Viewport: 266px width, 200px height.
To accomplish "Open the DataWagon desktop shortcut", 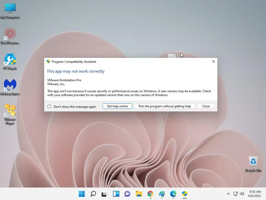I will (x=10, y=36).
